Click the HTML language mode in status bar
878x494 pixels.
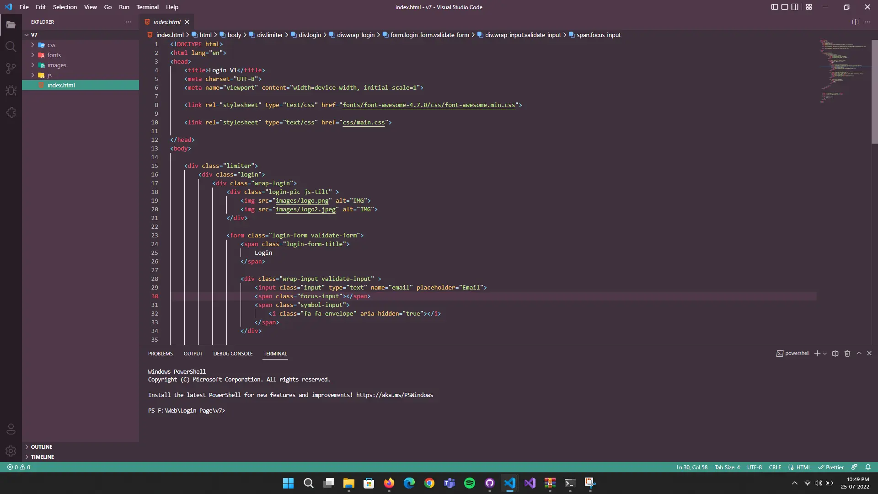[x=803, y=467]
